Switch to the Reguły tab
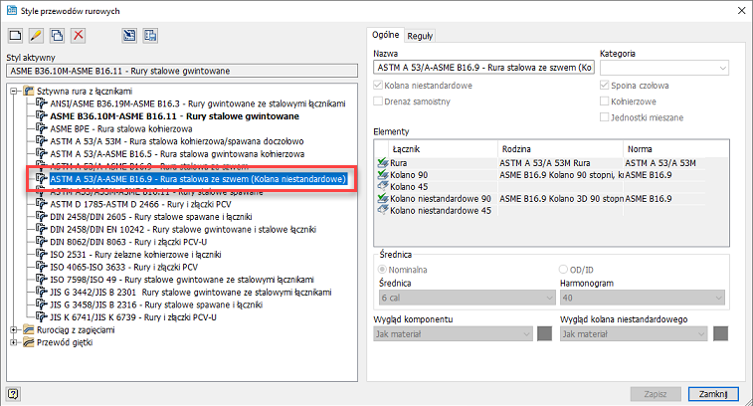The image size is (753, 406). [420, 36]
